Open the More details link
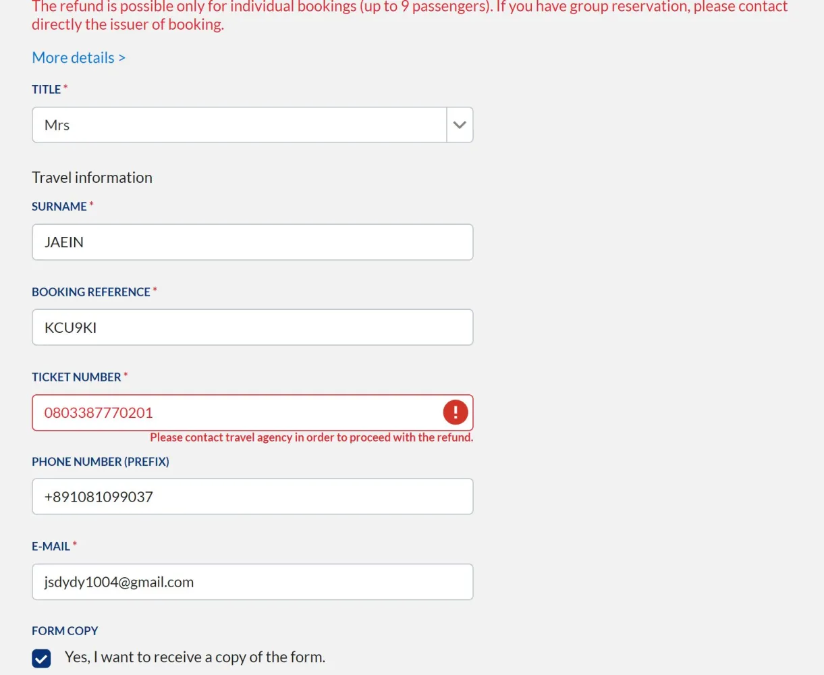824x675 pixels. pyautogui.click(x=78, y=58)
